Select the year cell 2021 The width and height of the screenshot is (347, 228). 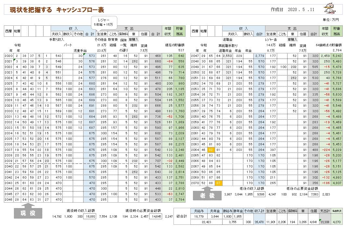coord(8,61)
